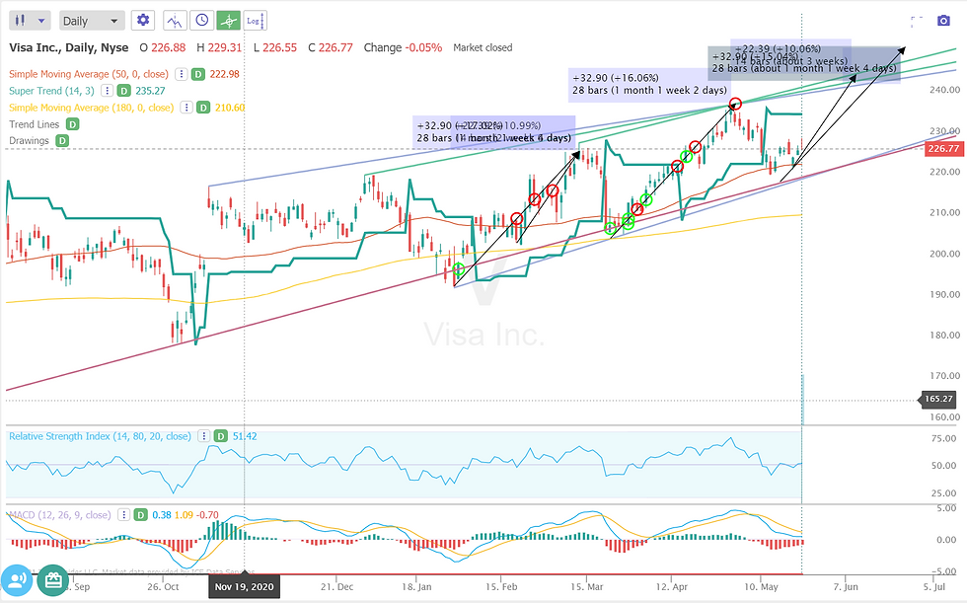Toggle the Log scale button
Viewport: 967px width, 603px height.
[x=255, y=21]
